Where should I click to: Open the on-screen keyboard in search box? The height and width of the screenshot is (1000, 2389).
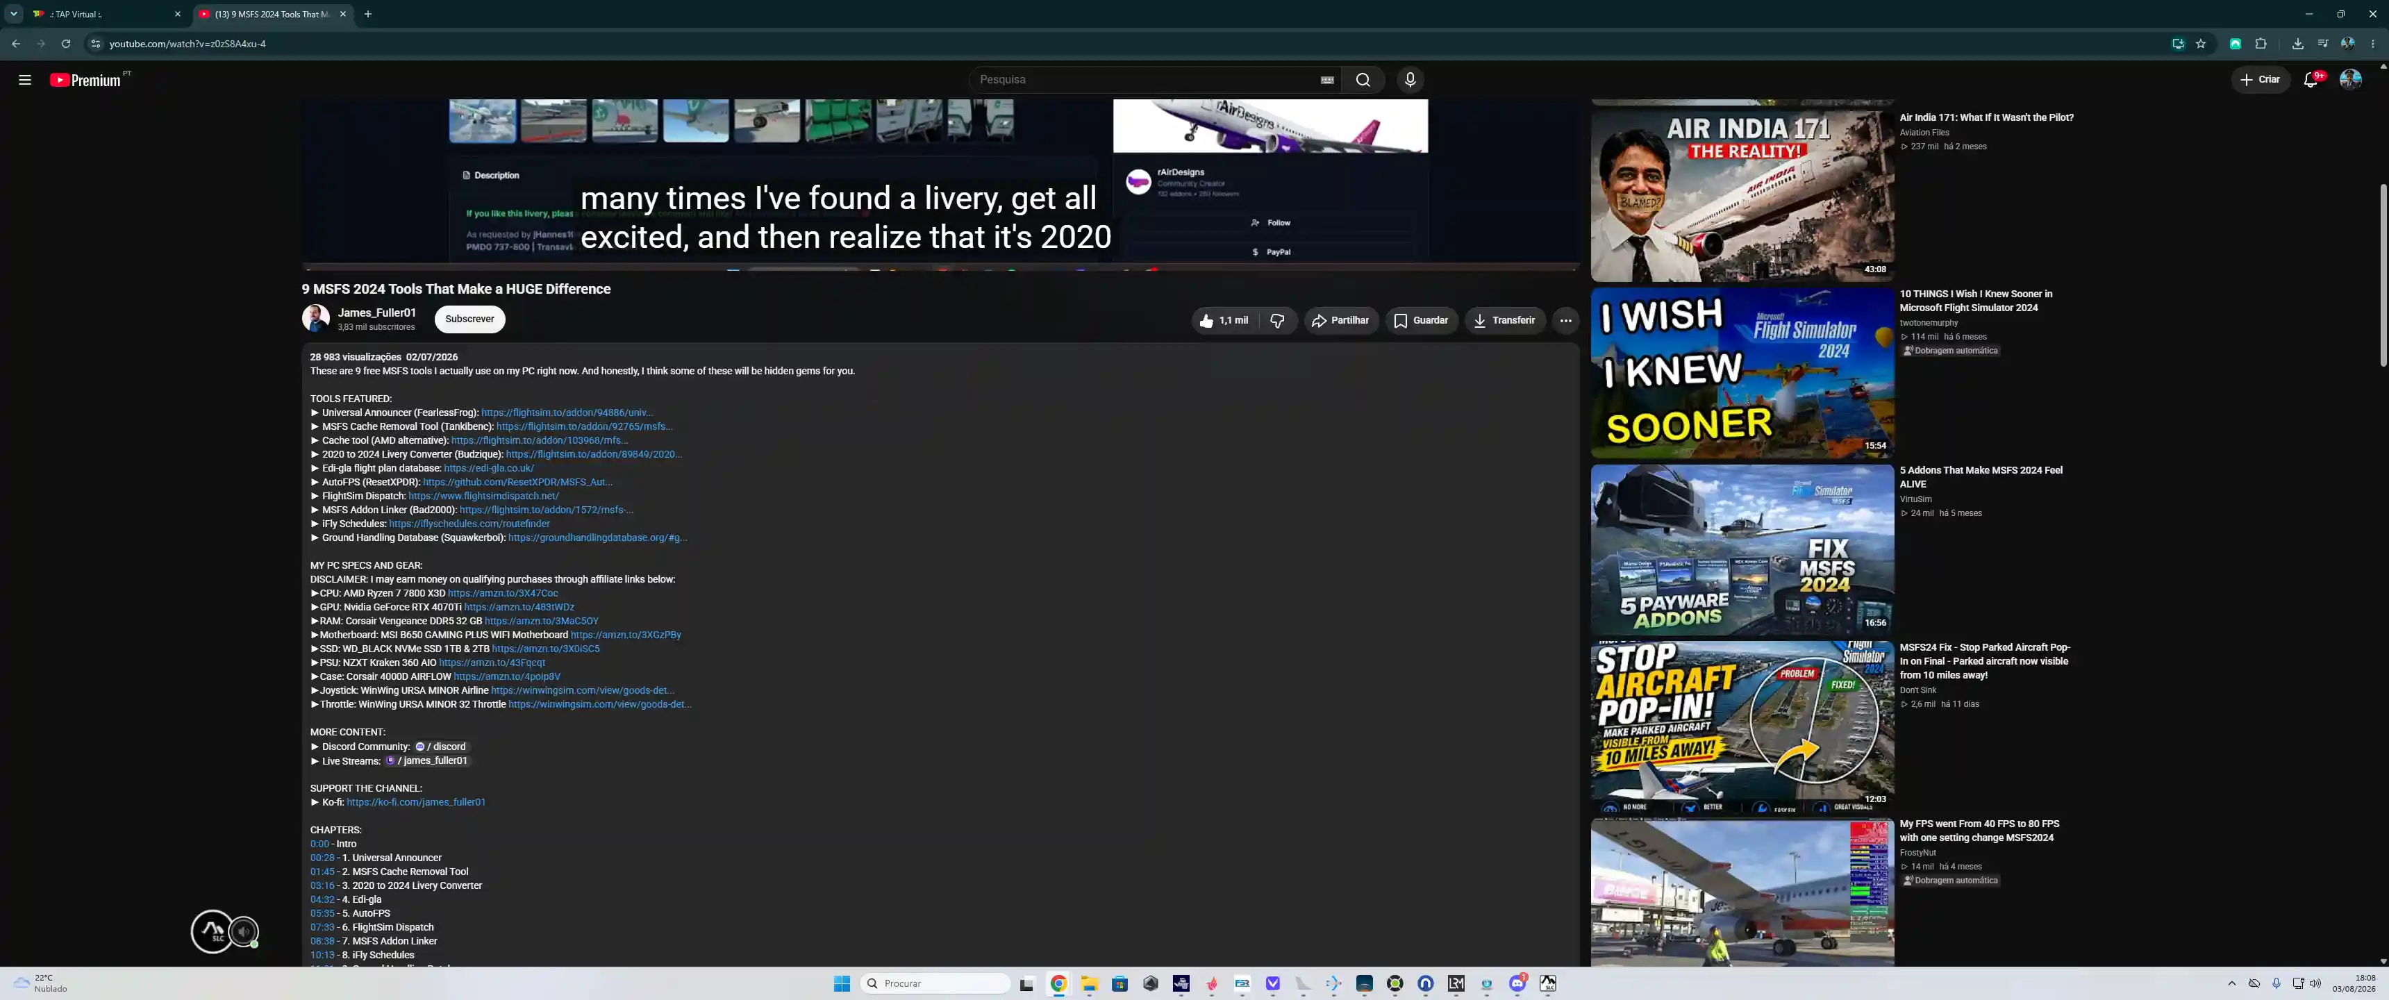[1327, 80]
